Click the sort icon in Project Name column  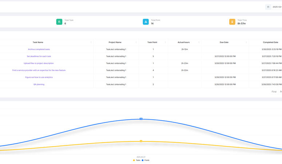136,42
